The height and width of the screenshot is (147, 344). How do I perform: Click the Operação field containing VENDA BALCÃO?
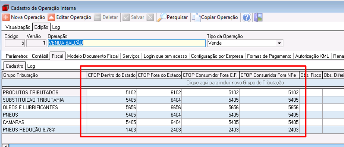127,43
